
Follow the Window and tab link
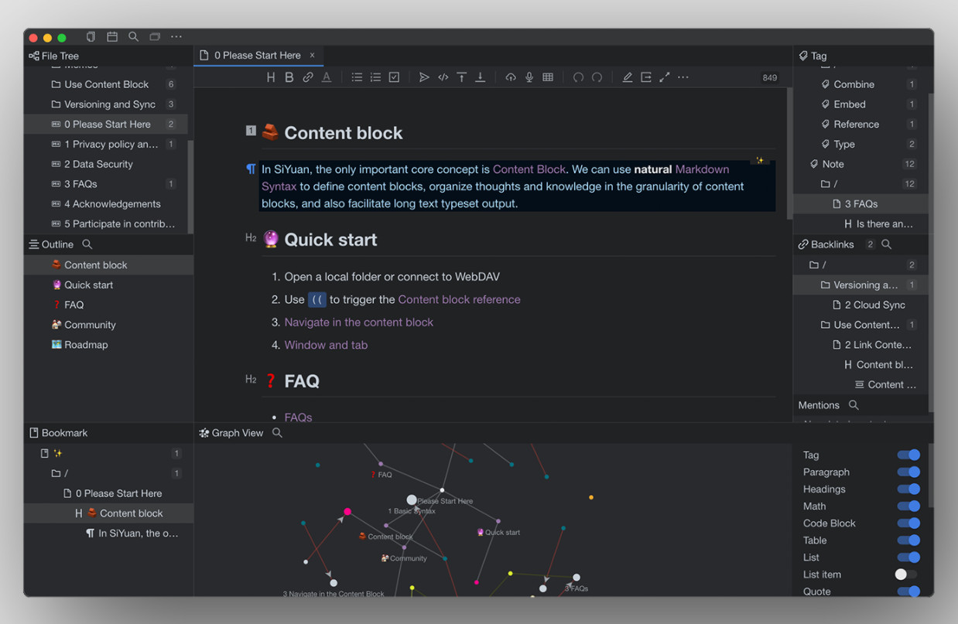(326, 345)
